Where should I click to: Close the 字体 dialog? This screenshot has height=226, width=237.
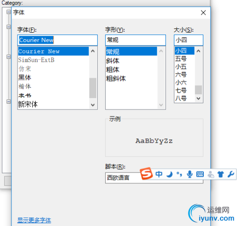[x=203, y=13]
